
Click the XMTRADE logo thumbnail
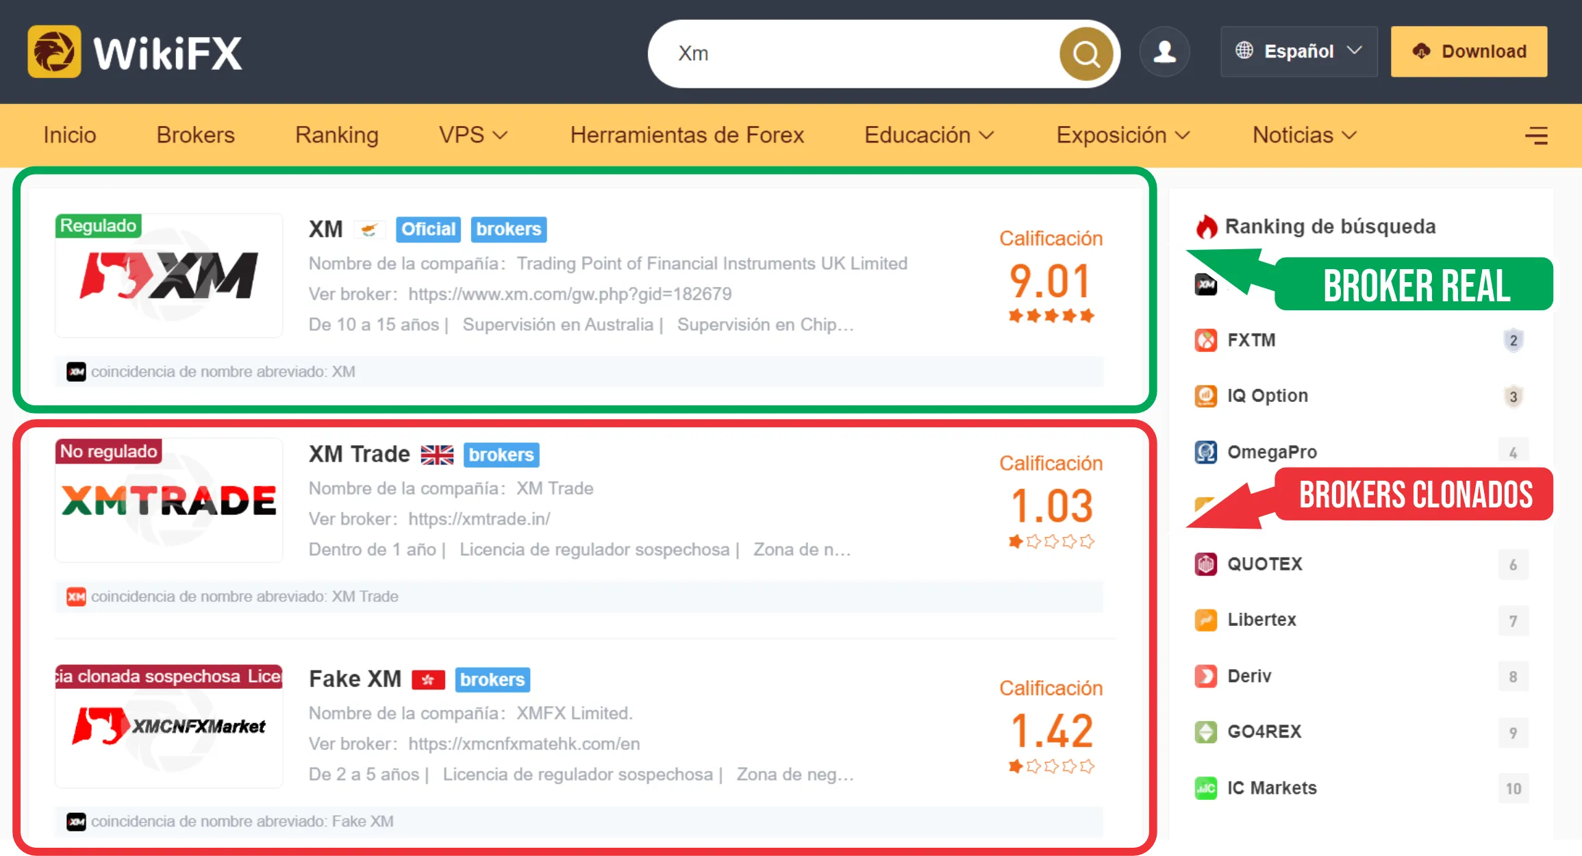(x=168, y=501)
